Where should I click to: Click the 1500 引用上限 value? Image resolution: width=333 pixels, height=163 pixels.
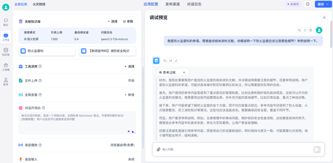54,39
